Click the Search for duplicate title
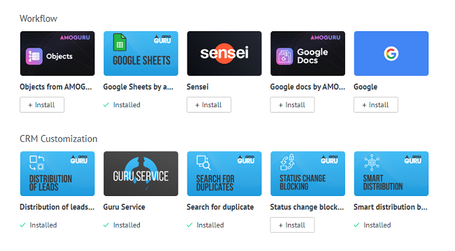The height and width of the screenshot is (251, 455). (x=220, y=207)
